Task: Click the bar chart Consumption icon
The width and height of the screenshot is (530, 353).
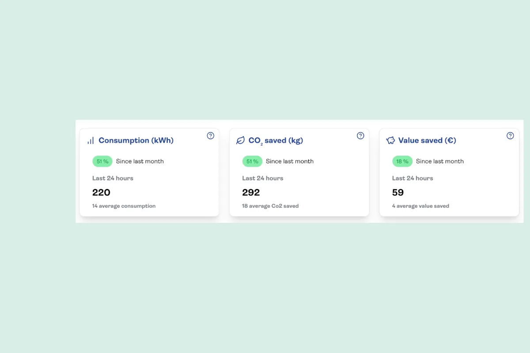Action: tap(91, 141)
